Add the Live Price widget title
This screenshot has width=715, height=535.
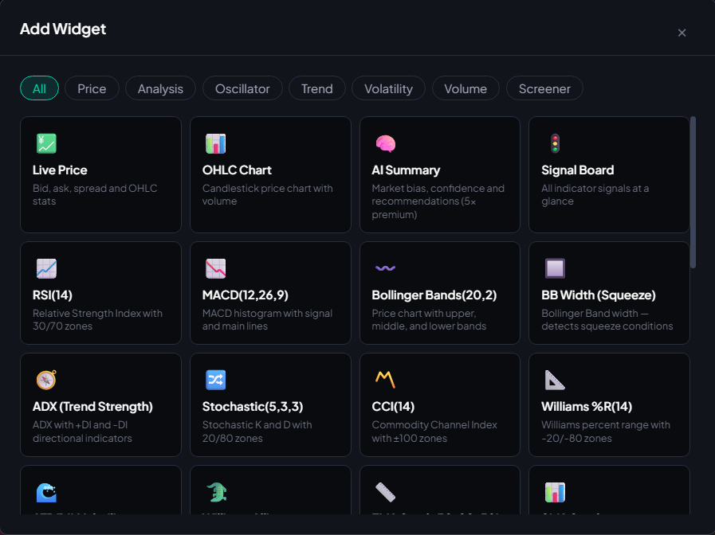click(x=60, y=170)
